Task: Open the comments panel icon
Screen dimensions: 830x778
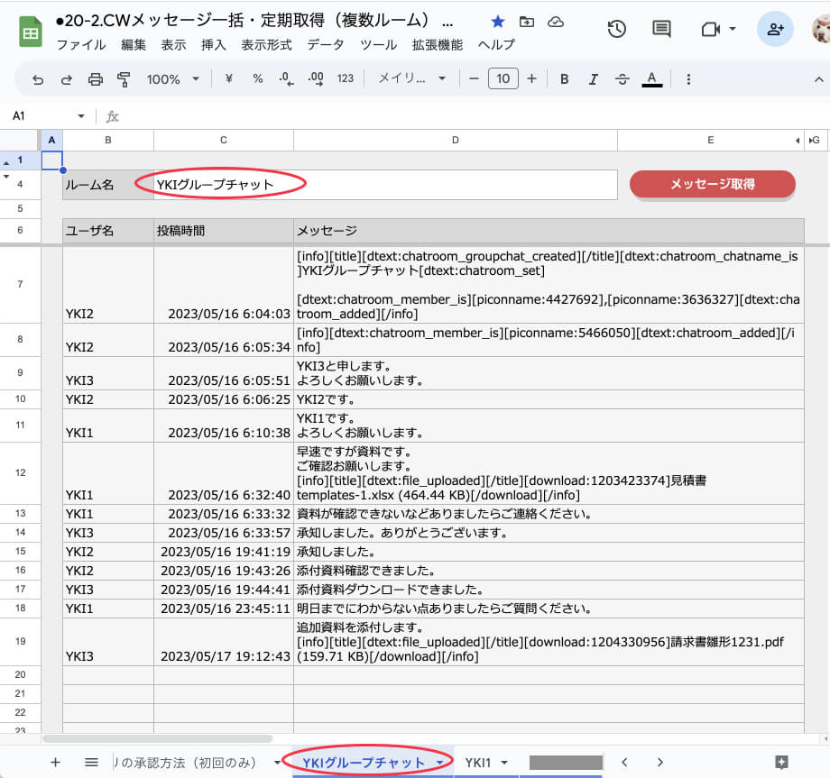Action: (x=661, y=29)
